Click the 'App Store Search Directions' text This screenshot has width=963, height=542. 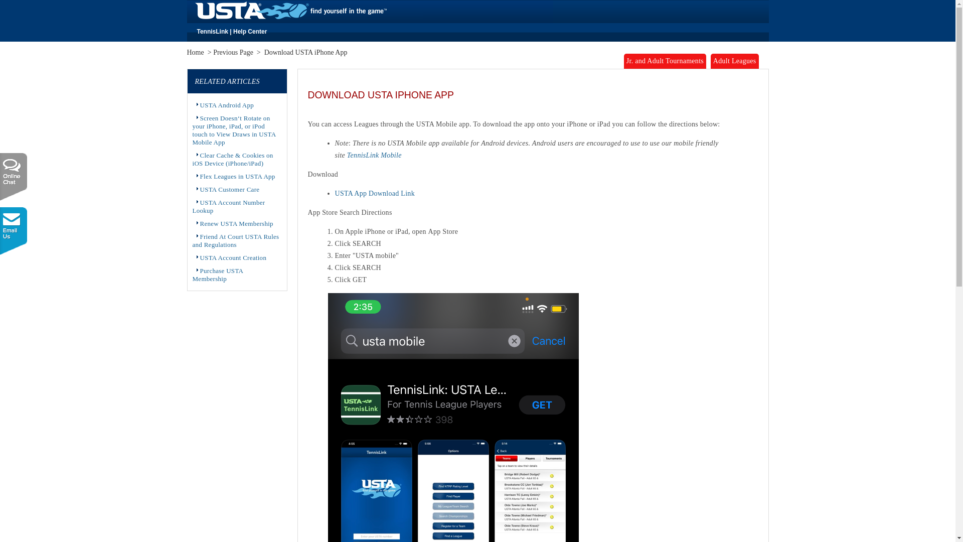click(350, 213)
